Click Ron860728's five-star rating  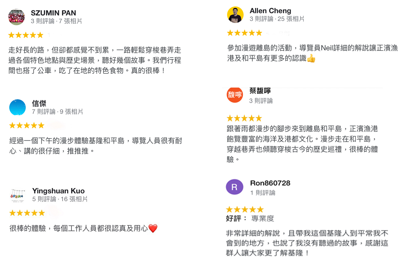[244, 209]
